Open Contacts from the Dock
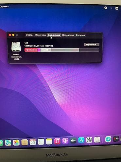This screenshot has height=162, width=121. click(25, 142)
